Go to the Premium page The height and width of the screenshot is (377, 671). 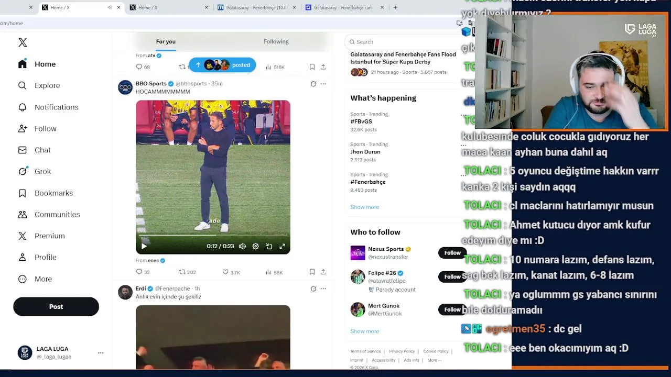coord(41,236)
